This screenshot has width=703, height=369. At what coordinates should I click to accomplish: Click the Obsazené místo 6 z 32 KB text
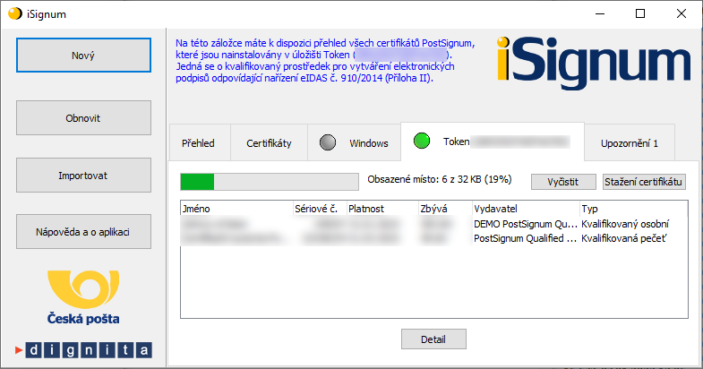(x=440, y=179)
